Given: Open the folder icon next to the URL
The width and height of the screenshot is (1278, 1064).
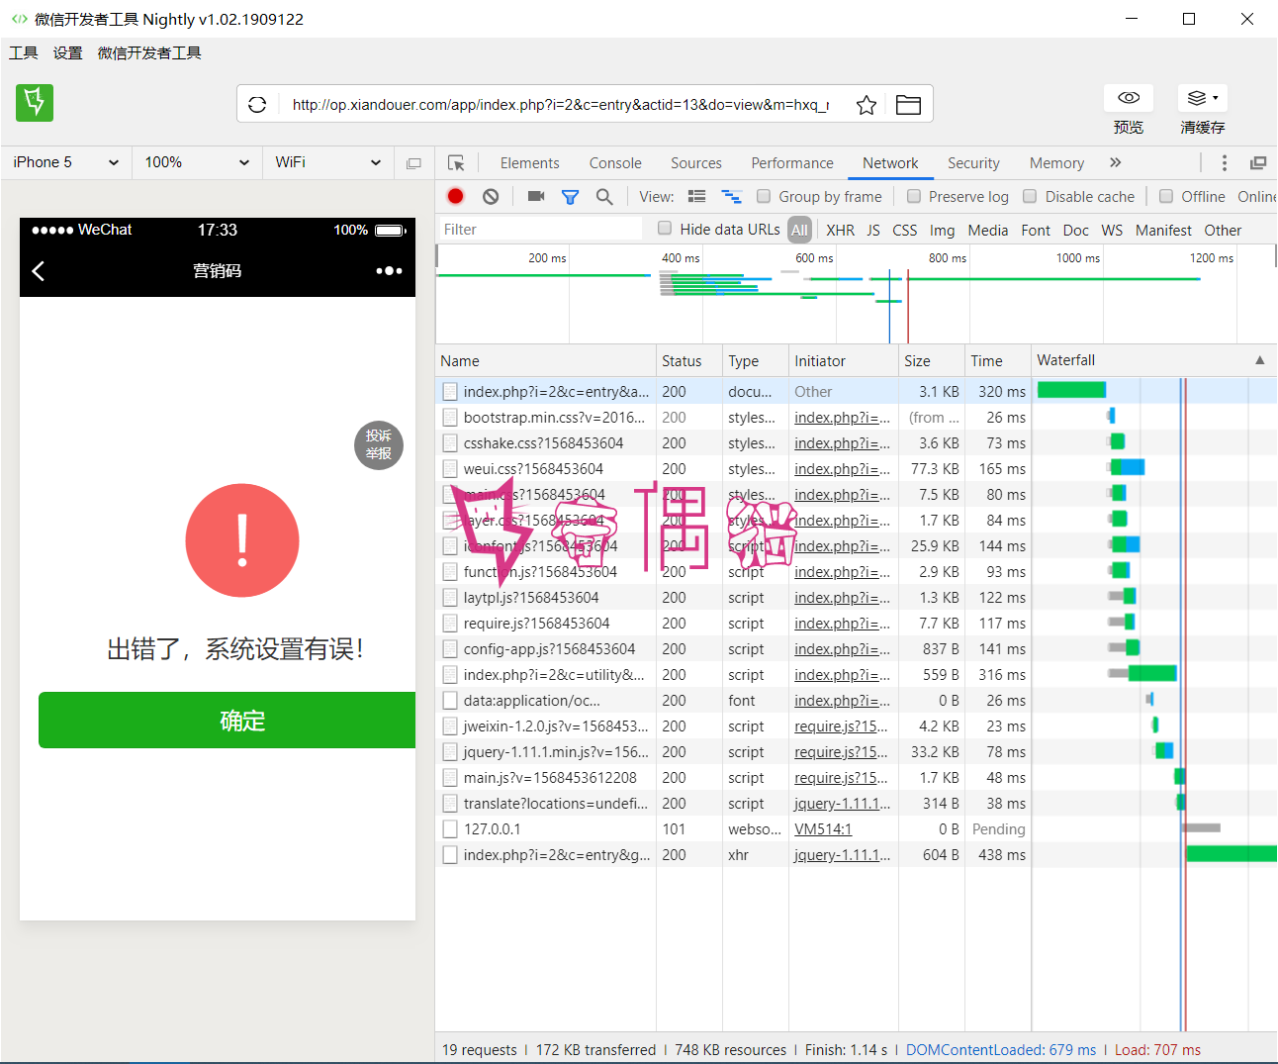Looking at the screenshot, I should coord(908,105).
